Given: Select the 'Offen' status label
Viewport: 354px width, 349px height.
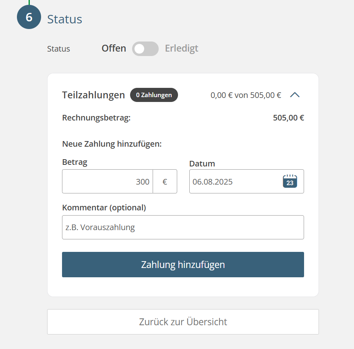Looking at the screenshot, I should pos(114,49).
